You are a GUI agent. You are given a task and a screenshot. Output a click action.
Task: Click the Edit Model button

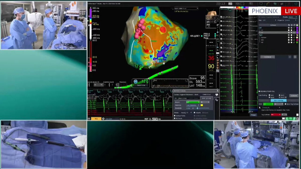pyautogui.click(x=268, y=57)
